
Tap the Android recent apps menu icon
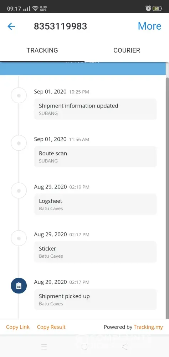[x=44, y=347]
